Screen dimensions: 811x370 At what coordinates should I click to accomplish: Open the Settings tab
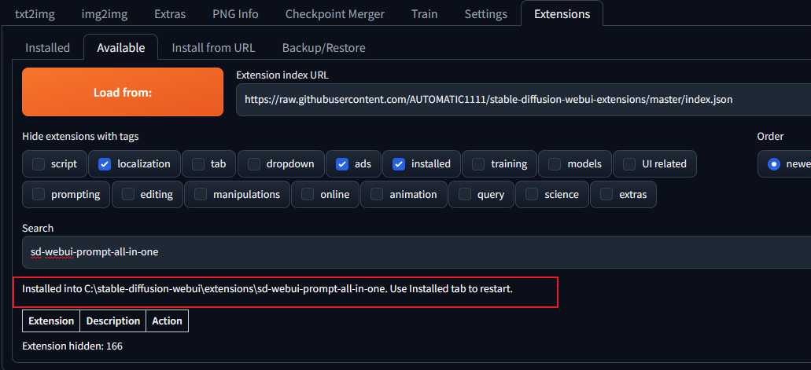coord(485,14)
